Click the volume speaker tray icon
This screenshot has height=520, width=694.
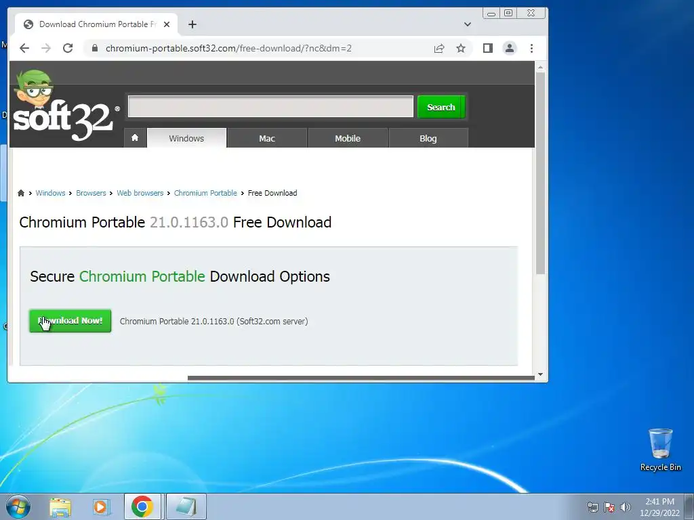[x=626, y=507]
